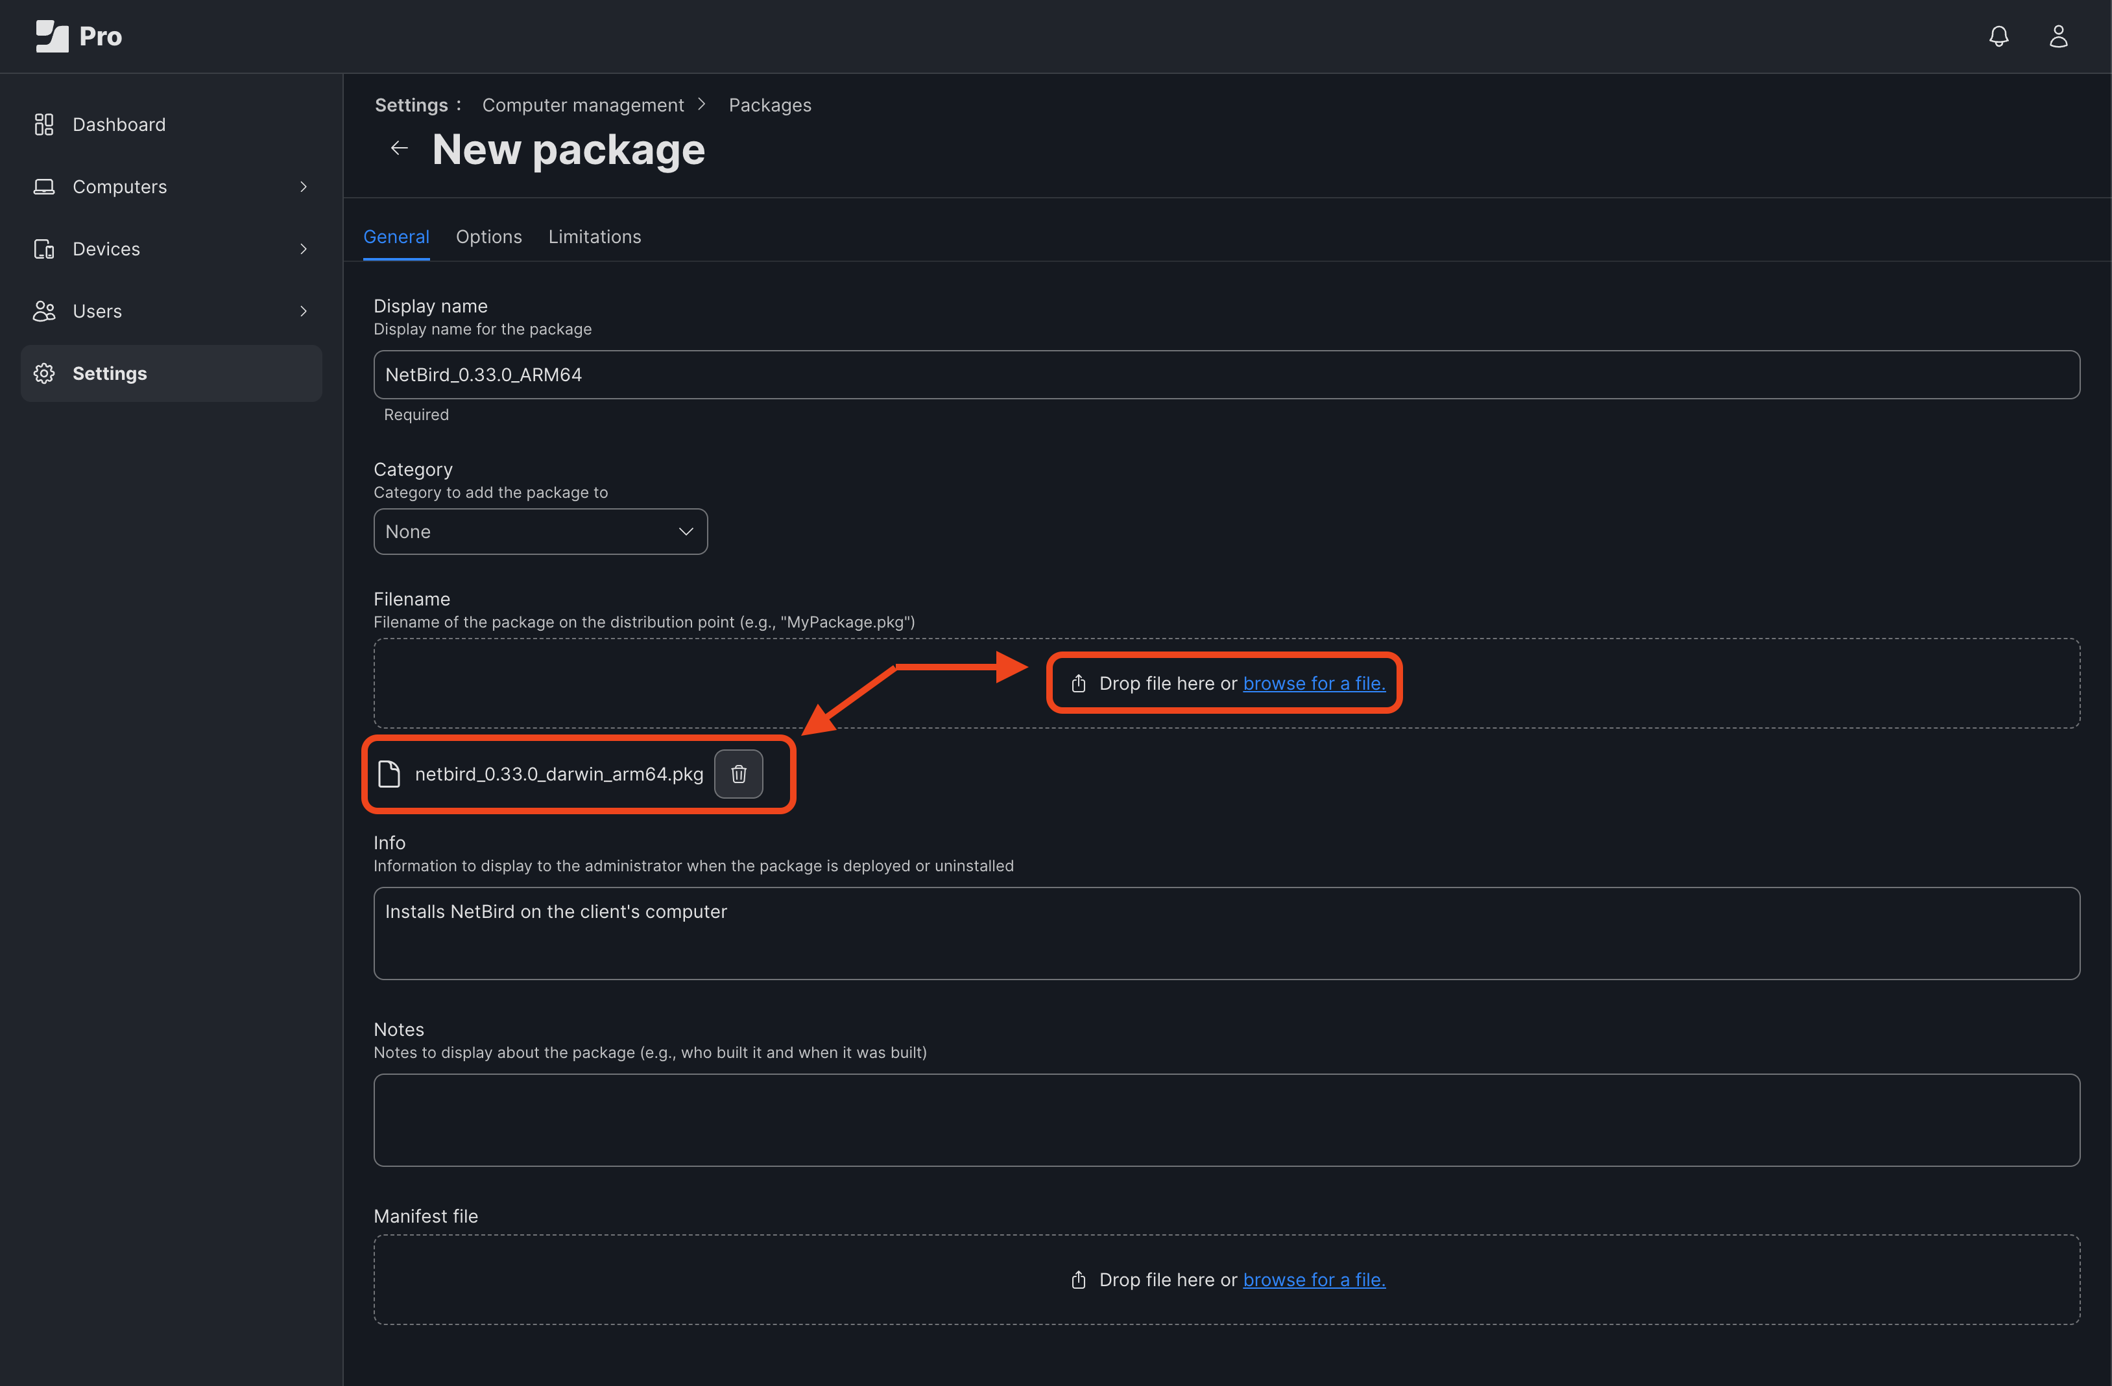Open Computer management from the breadcrumb
2112x1386 pixels.
pos(583,104)
